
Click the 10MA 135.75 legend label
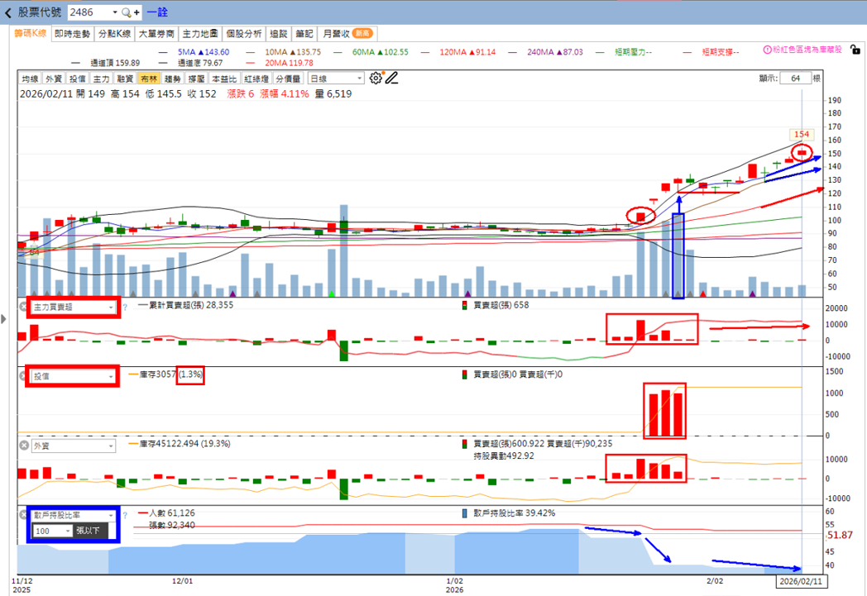tap(293, 52)
